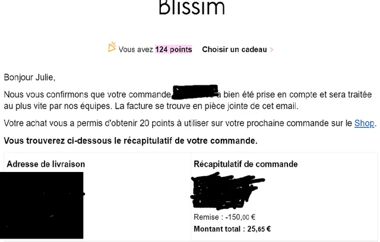
Task: Select the Adresse de livraison heading
Action: [46, 164]
